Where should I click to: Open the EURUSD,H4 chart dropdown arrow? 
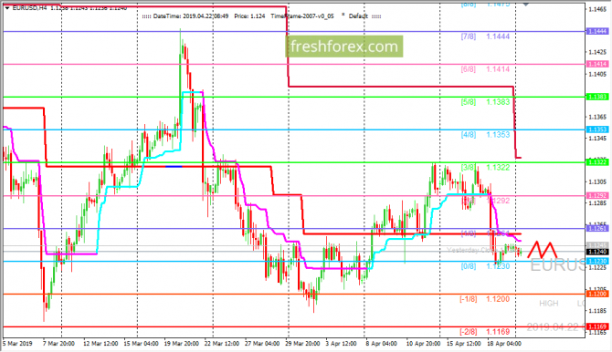pyautogui.click(x=7, y=8)
